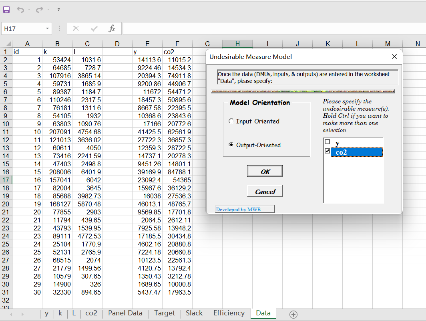Select the Input-Oriented radio button
Image resolution: width=426 pixels, height=321 pixels.
click(x=231, y=121)
